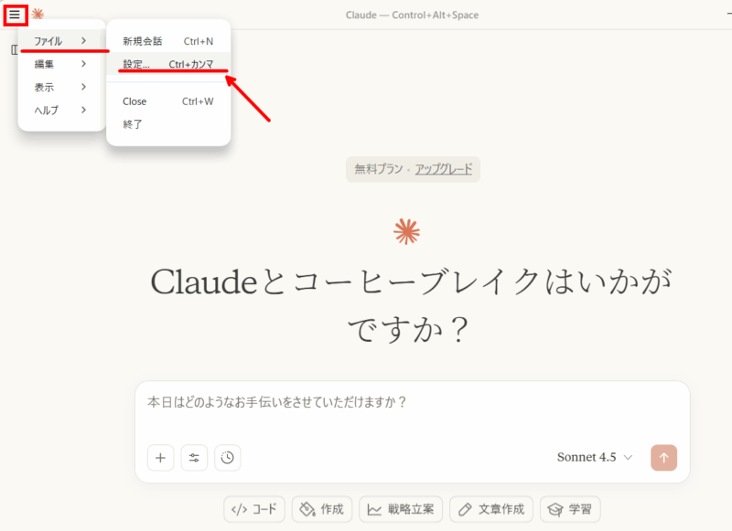Open the Sonnet 4.5 model dropdown
This screenshot has height=531, width=732.
[595, 458]
